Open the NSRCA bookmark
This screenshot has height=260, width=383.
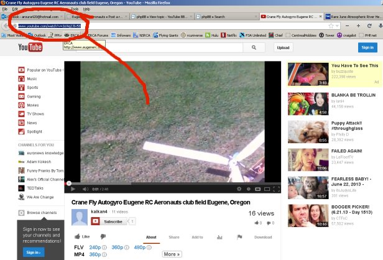(142, 35)
